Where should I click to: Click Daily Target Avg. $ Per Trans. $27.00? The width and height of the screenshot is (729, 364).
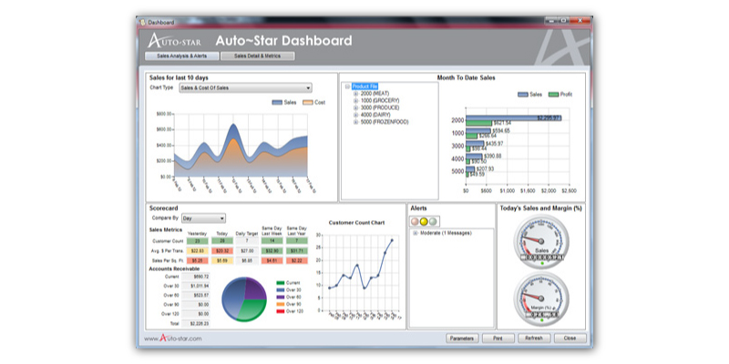pos(247,251)
